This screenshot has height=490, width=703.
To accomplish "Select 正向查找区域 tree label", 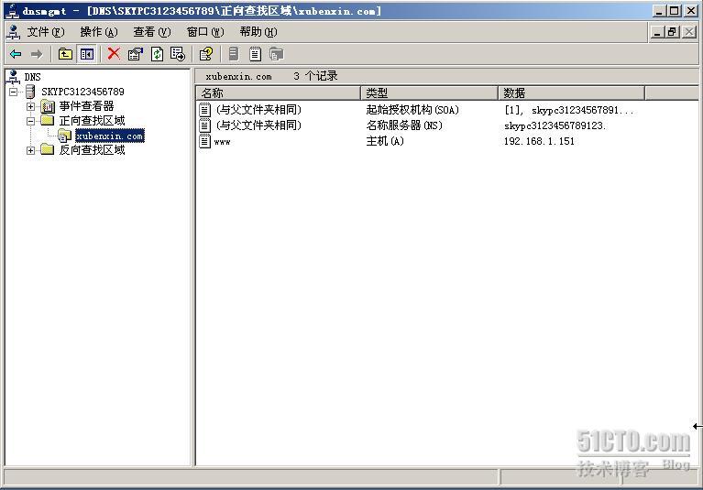I will [92, 121].
